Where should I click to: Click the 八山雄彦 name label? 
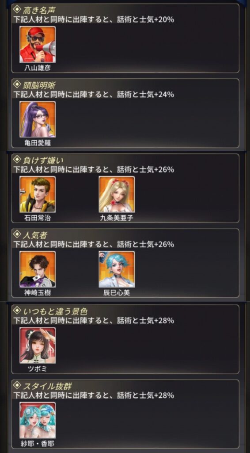click(38, 68)
